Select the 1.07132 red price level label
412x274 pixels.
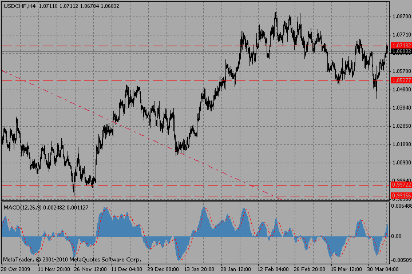pyautogui.click(x=401, y=46)
